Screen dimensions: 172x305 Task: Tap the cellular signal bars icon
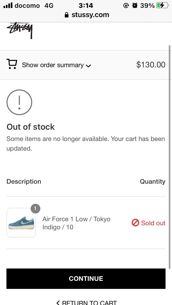[8, 5]
